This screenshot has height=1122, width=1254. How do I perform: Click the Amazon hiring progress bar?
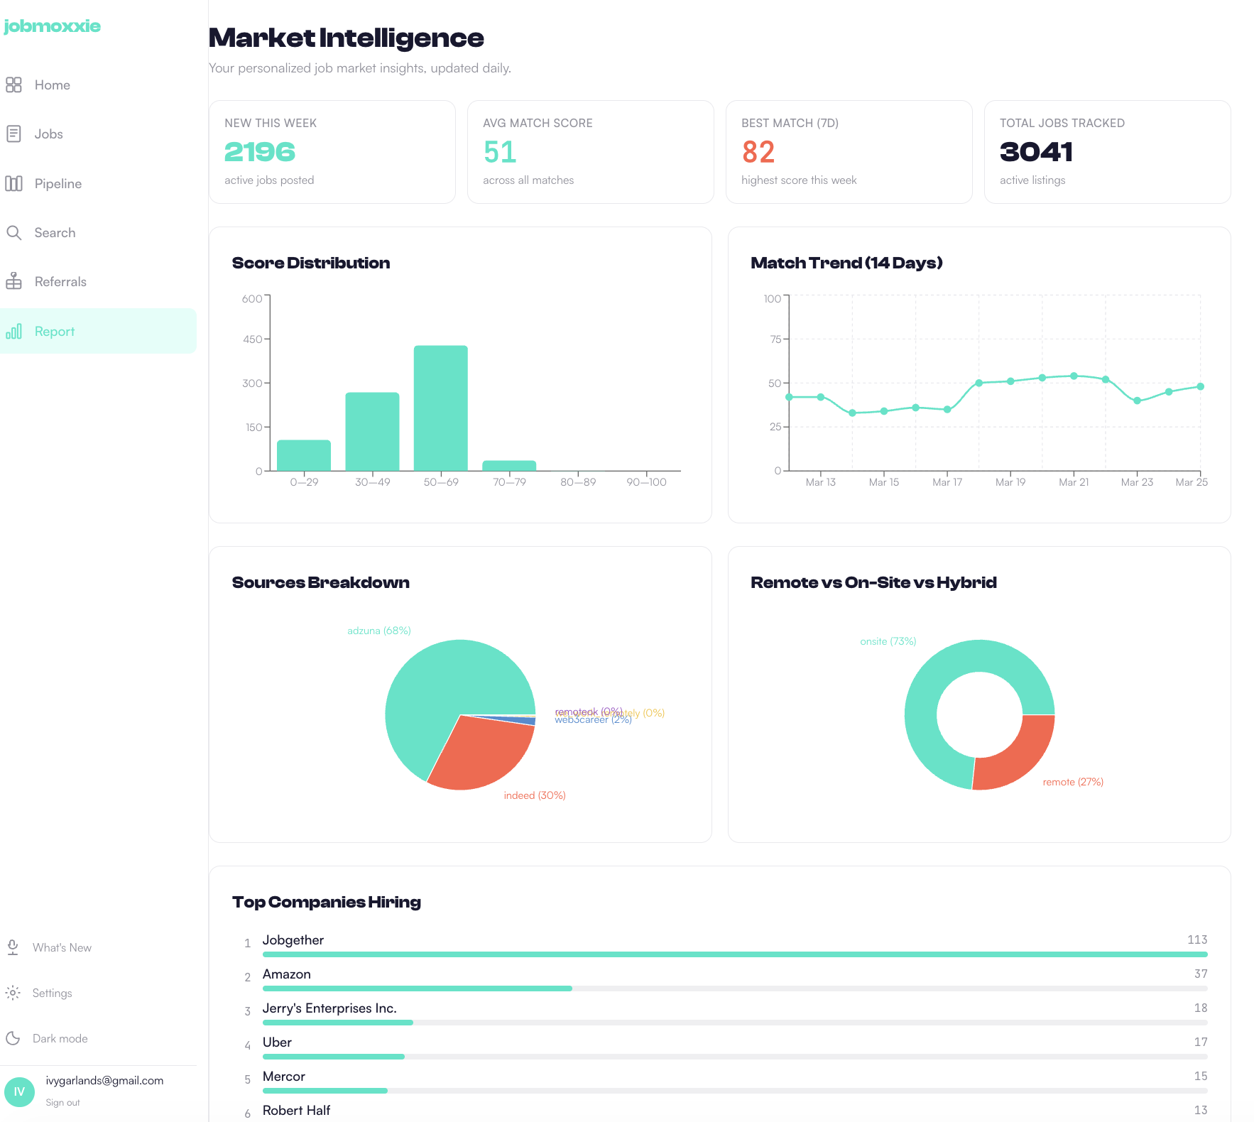click(x=734, y=988)
